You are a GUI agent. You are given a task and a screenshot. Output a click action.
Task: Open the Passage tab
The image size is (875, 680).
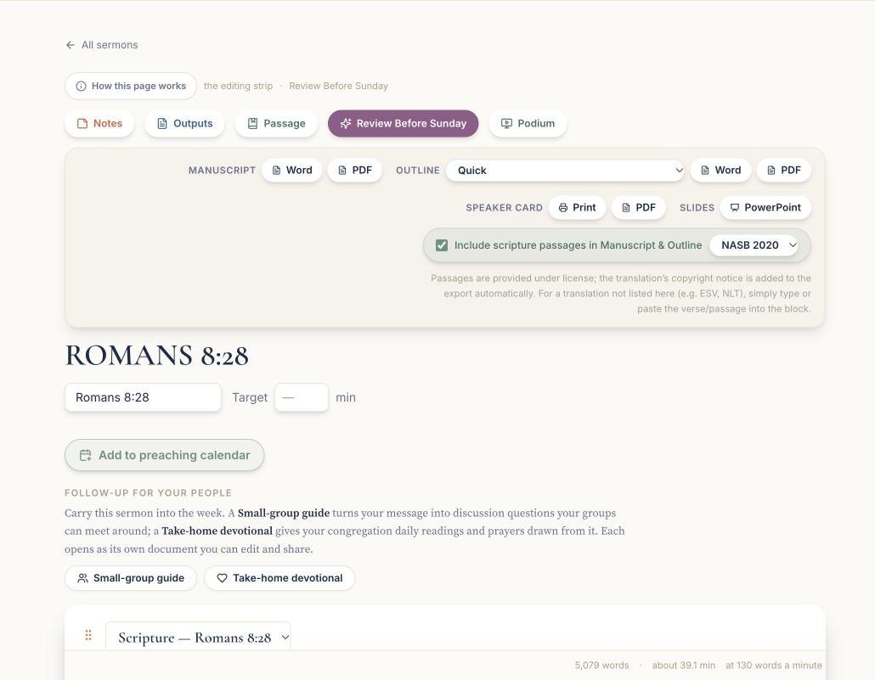tap(276, 123)
